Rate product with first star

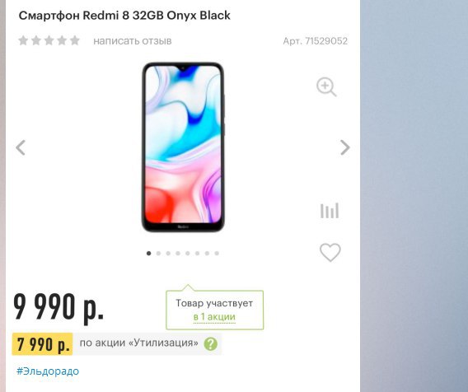pos(23,40)
